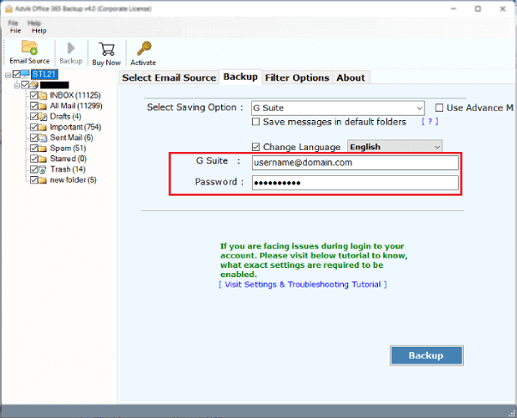The height and width of the screenshot is (418, 517).
Task: Uncheck the Sent Mail (6) checkbox
Action: pos(34,137)
